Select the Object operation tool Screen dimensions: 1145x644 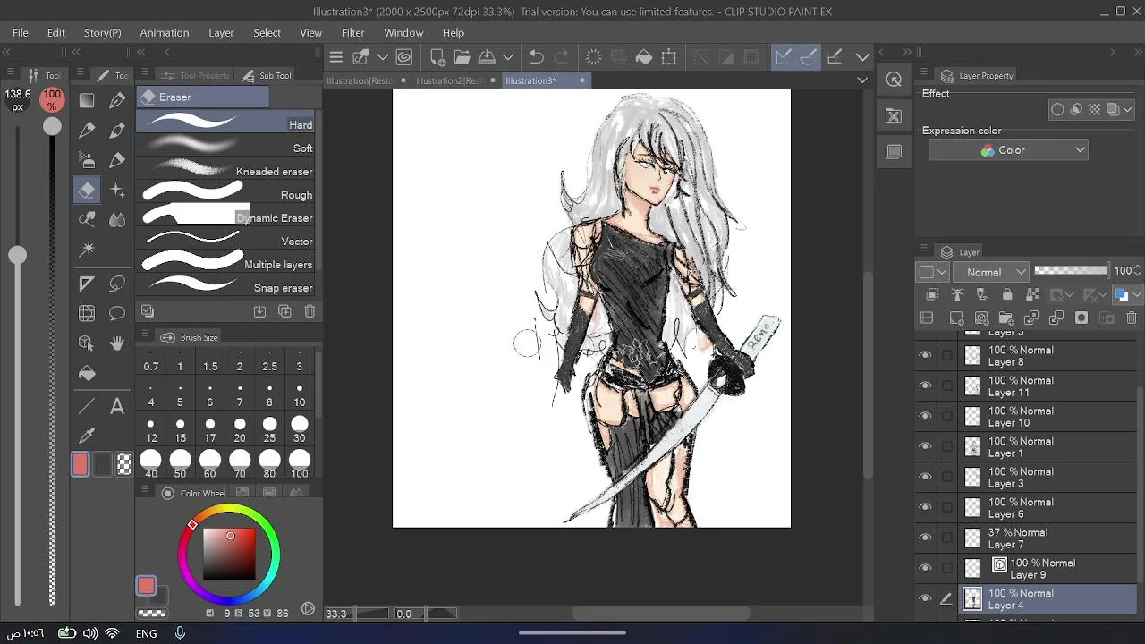point(87,343)
